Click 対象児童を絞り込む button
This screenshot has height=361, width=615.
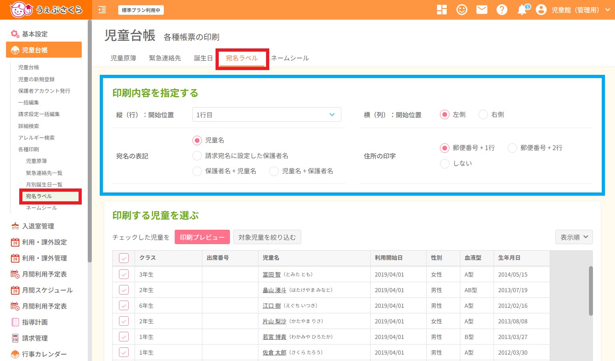267,237
